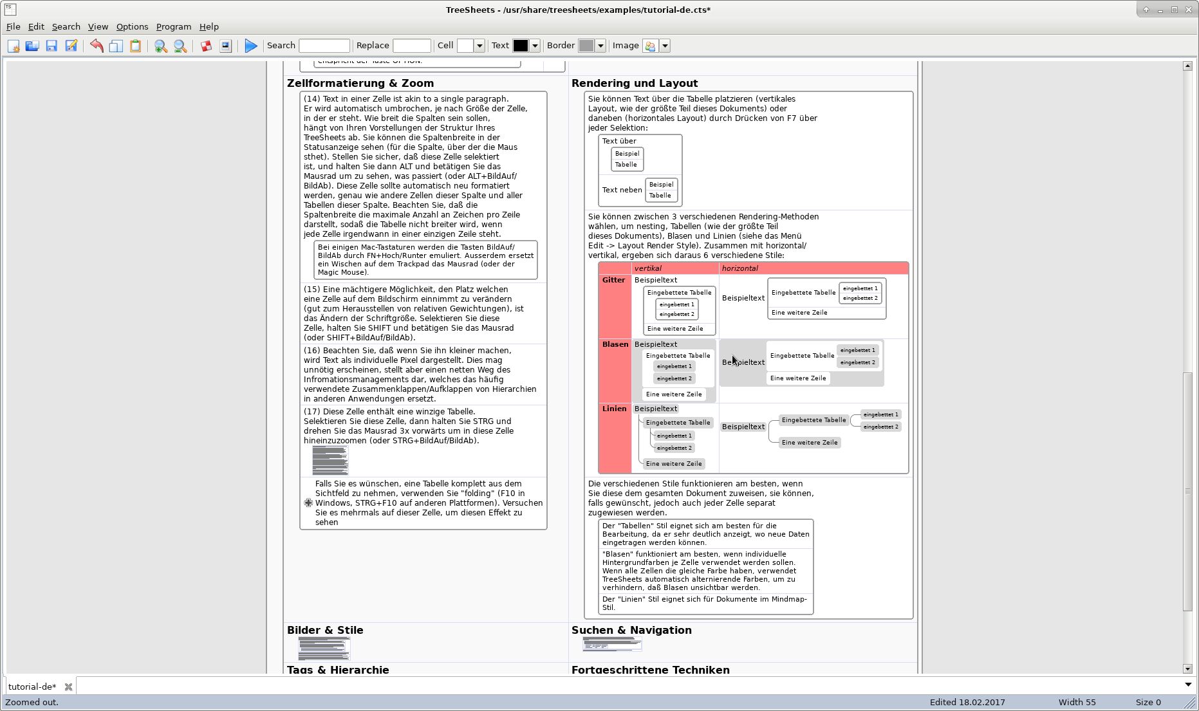Open the Border color dropdown arrow
Image resolution: width=1199 pixels, height=711 pixels.
tap(600, 46)
